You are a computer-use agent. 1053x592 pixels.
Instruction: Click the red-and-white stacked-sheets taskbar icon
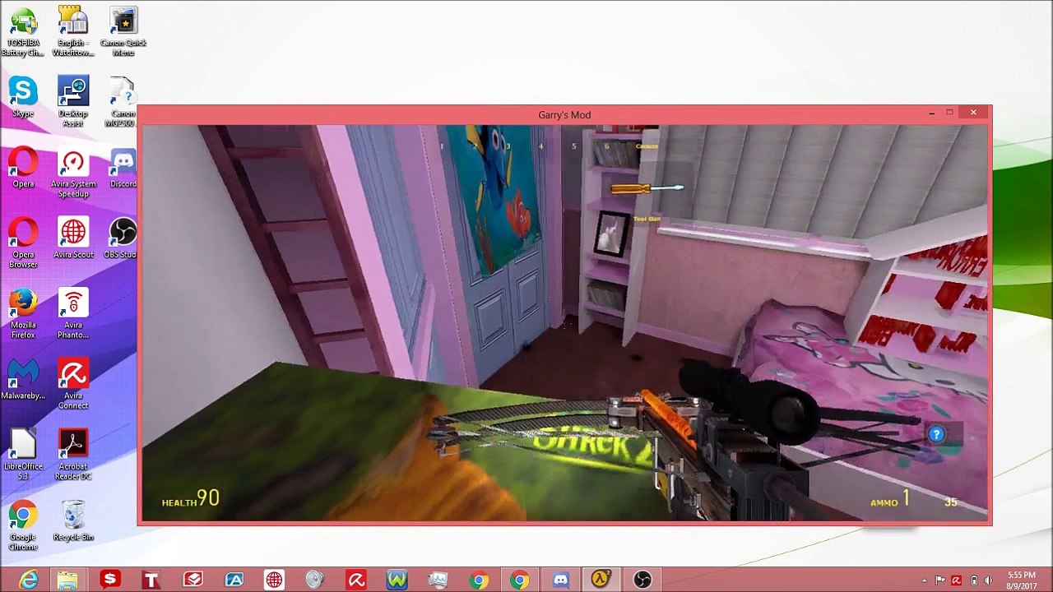coord(193,580)
